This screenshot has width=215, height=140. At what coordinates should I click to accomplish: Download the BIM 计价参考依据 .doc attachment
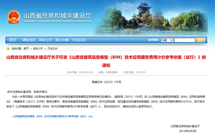(53, 116)
